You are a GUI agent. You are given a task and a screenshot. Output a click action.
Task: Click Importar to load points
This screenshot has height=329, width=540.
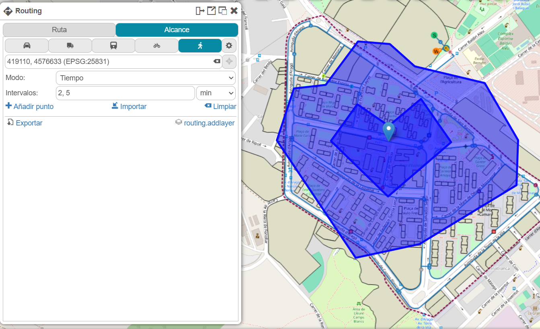(129, 107)
